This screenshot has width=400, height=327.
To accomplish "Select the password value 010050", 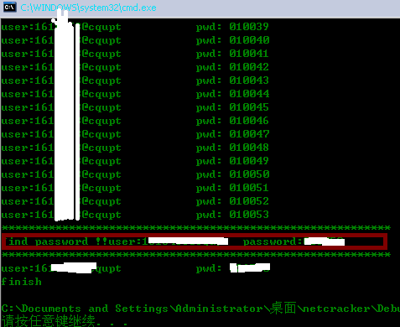I will (x=249, y=174).
